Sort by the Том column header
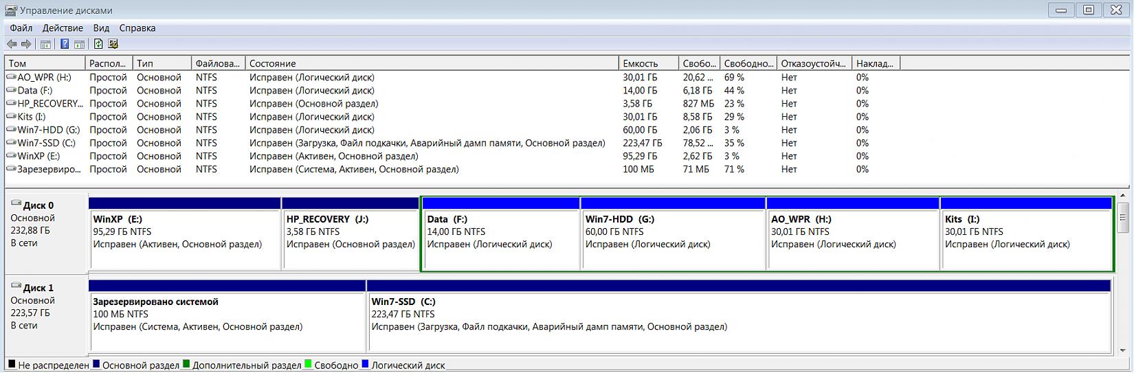 pyautogui.click(x=45, y=63)
